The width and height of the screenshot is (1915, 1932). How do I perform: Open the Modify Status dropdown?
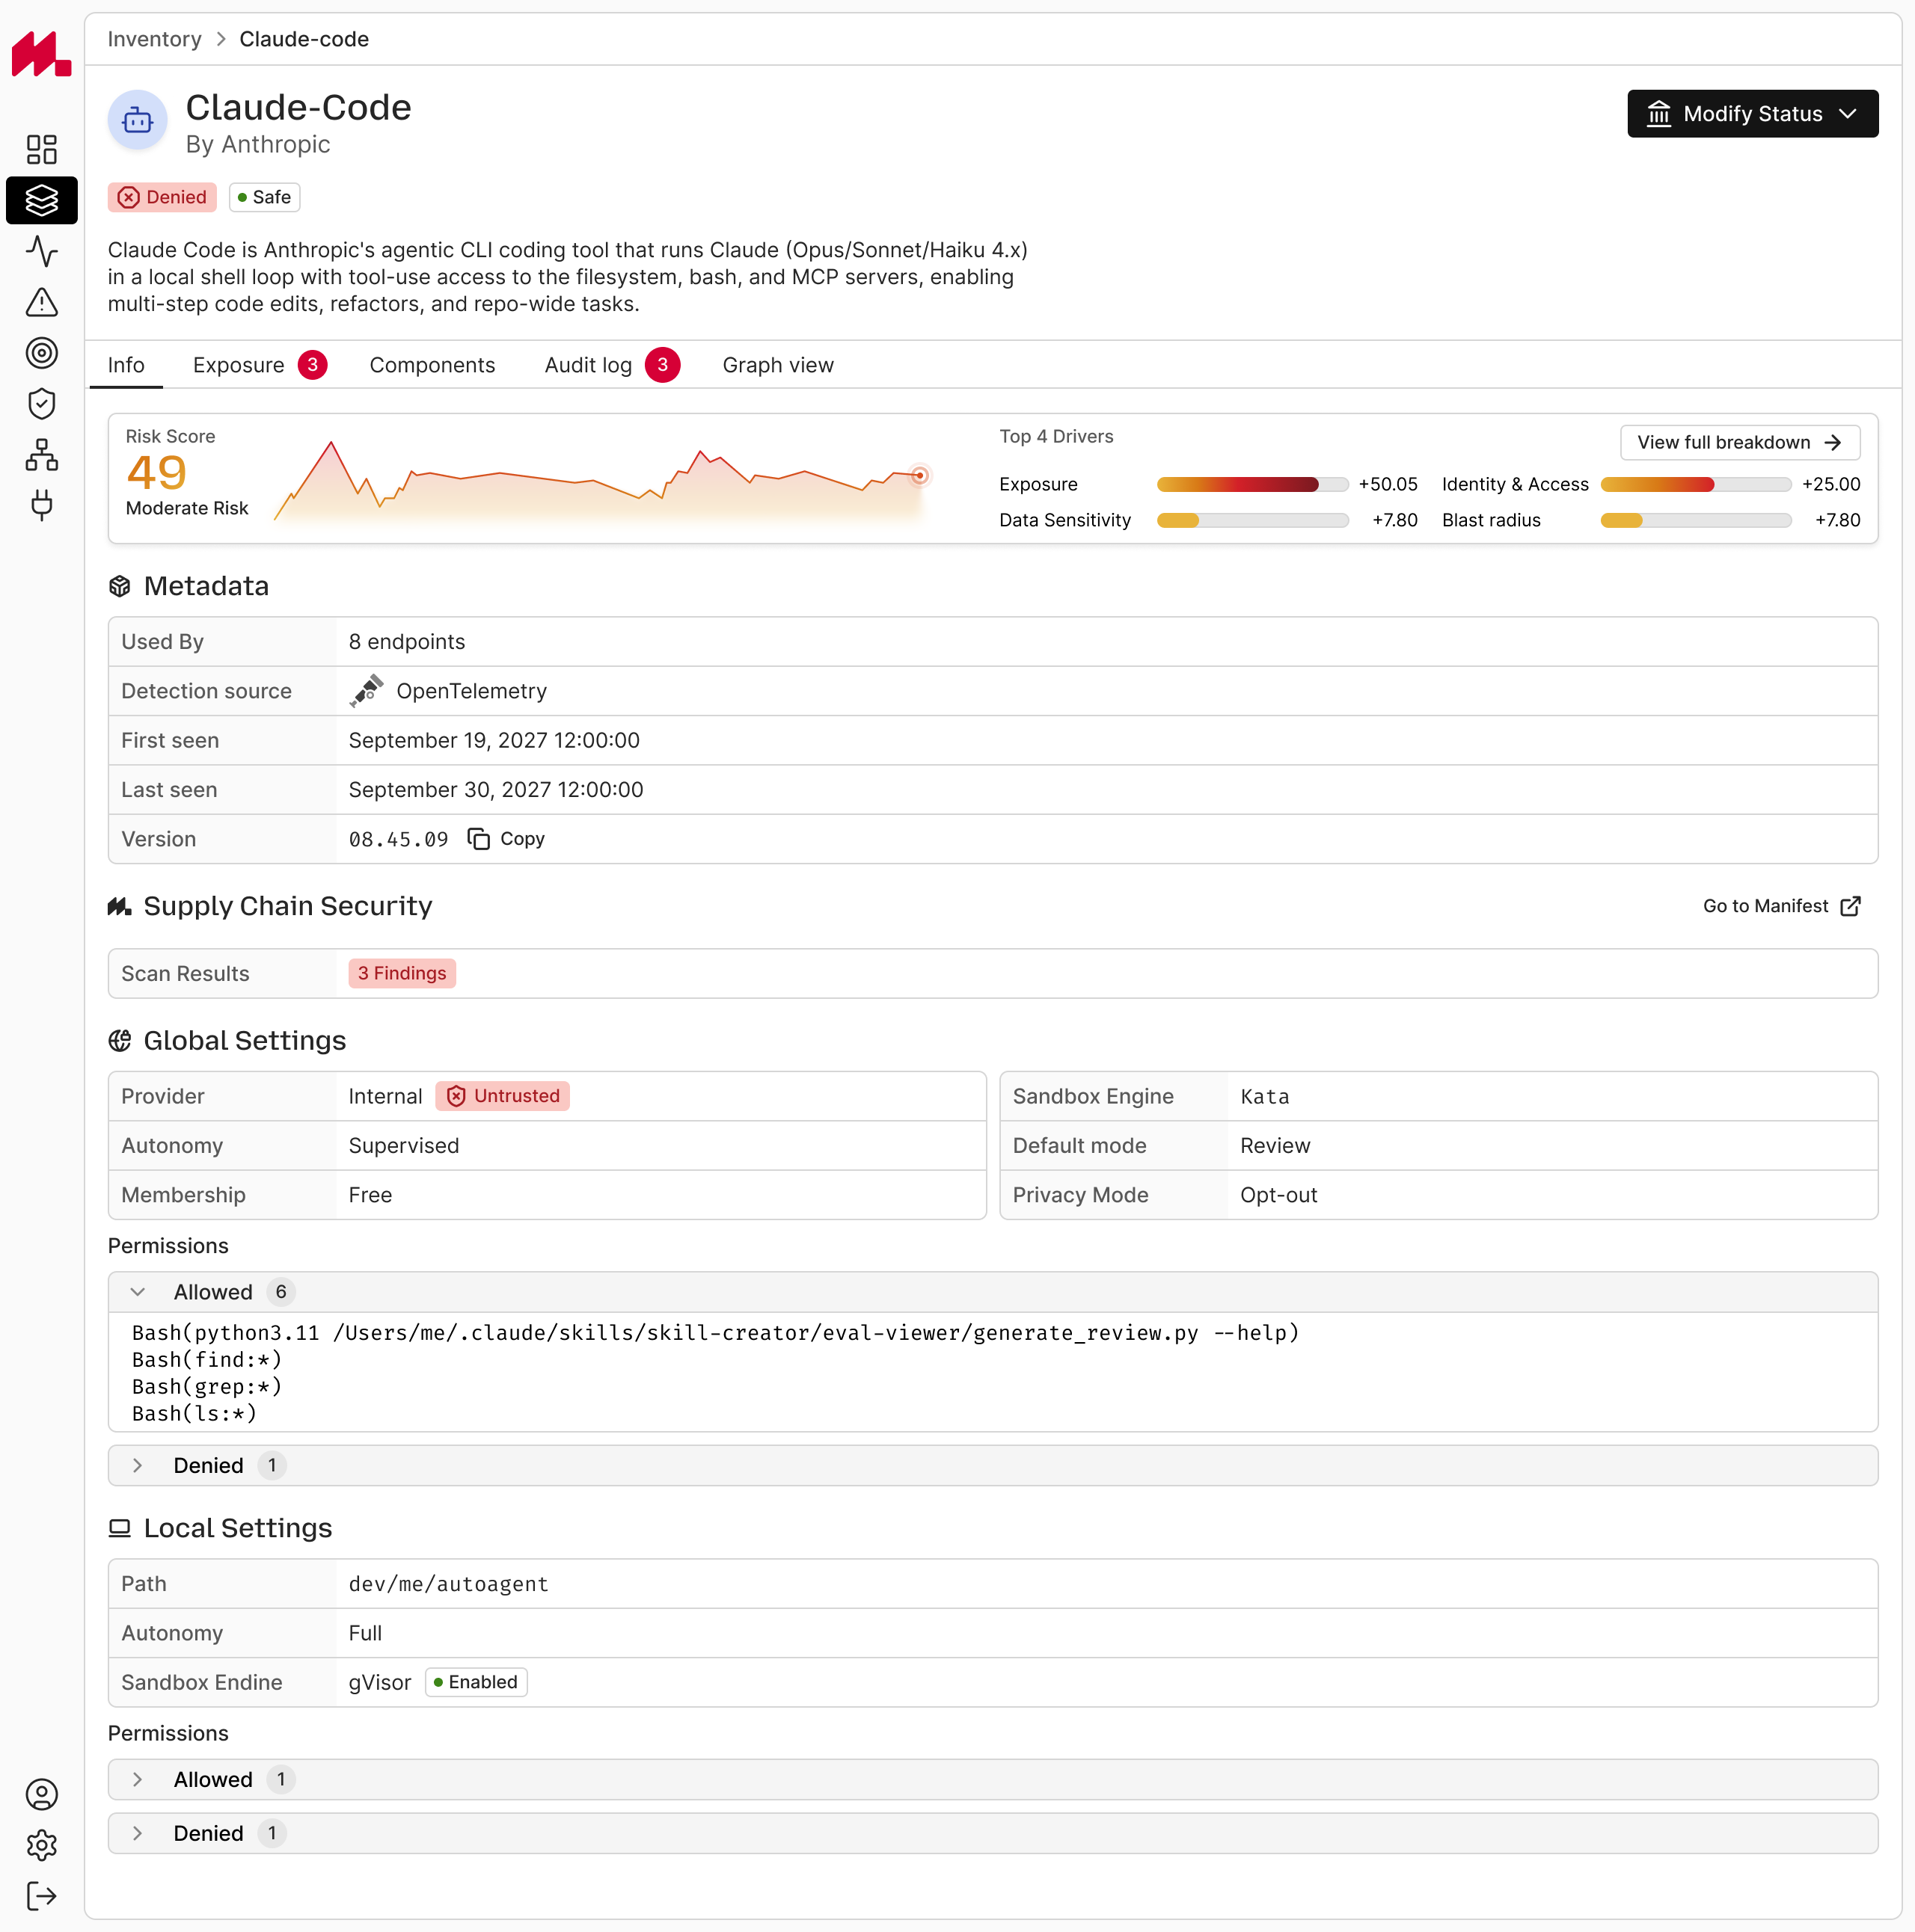(1753, 114)
